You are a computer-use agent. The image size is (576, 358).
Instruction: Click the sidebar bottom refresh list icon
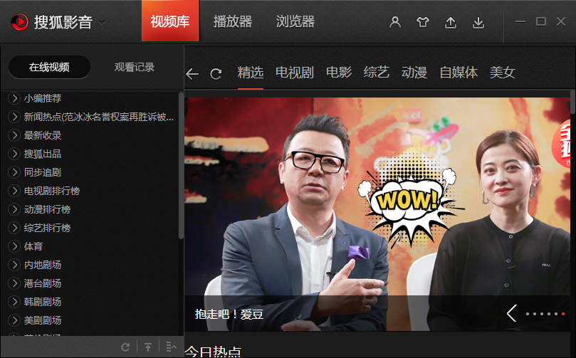125,347
